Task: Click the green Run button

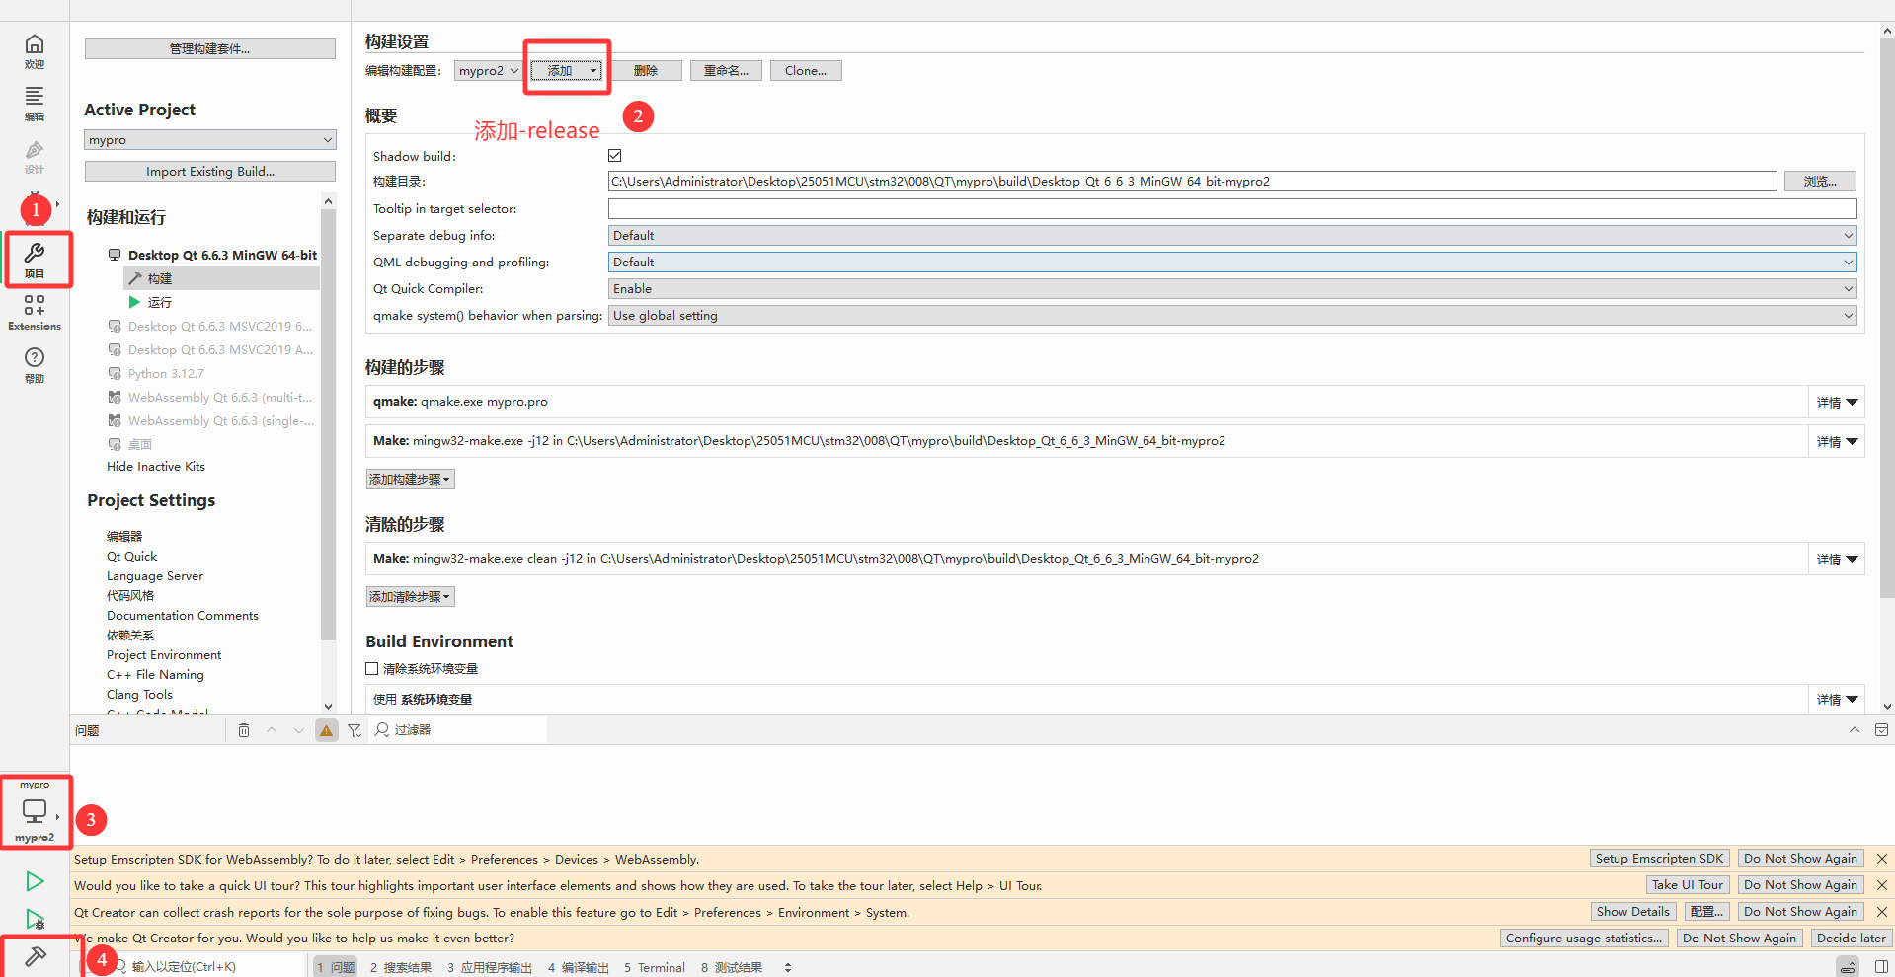Action: coord(35,880)
